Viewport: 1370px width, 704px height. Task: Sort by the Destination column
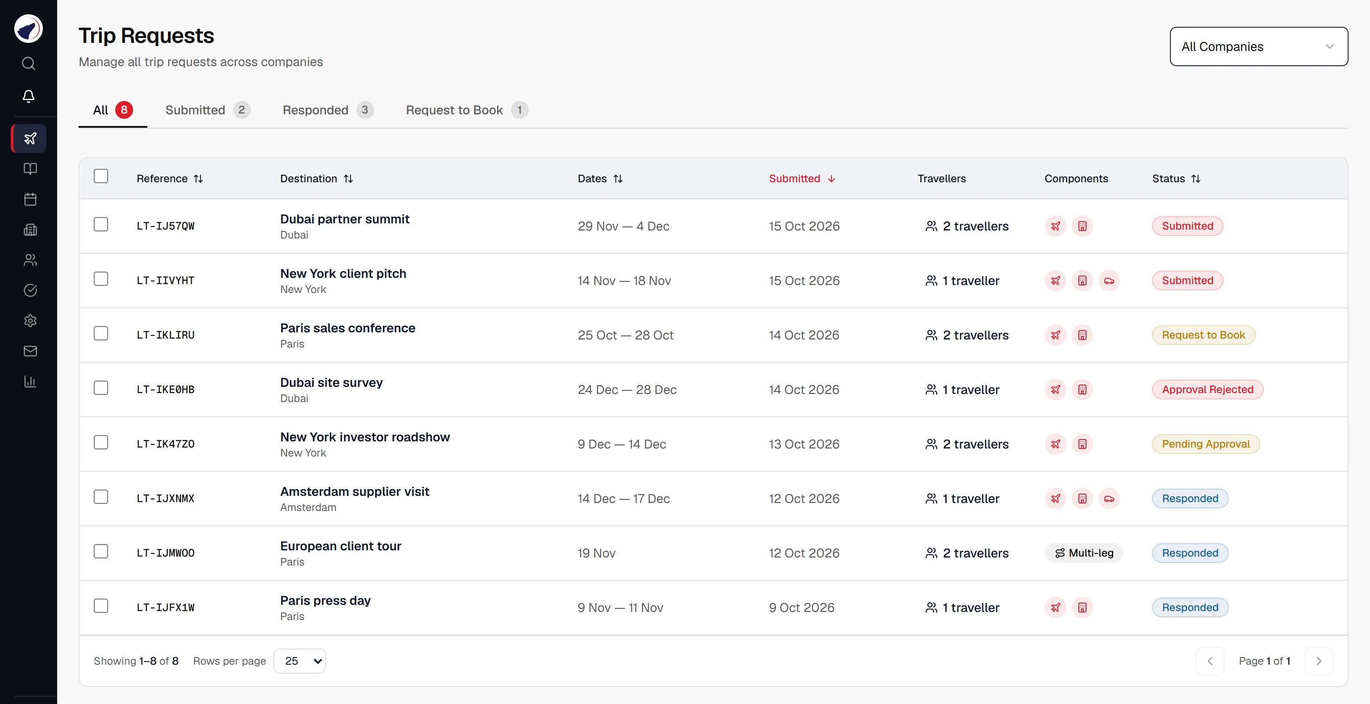pos(317,179)
